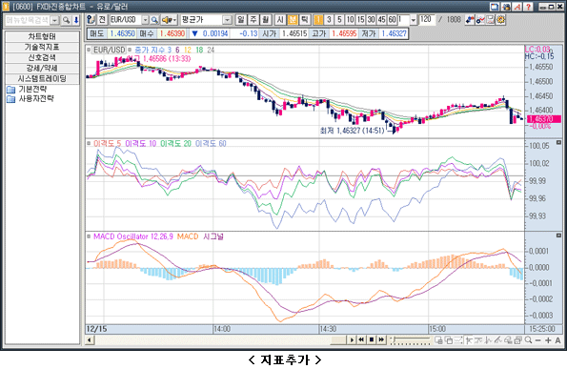Viewport: 567px width, 369px height.
Task: Open the 기술적지표 menu section
Action: point(42,47)
